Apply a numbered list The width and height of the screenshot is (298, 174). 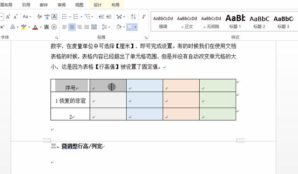pos(76,17)
